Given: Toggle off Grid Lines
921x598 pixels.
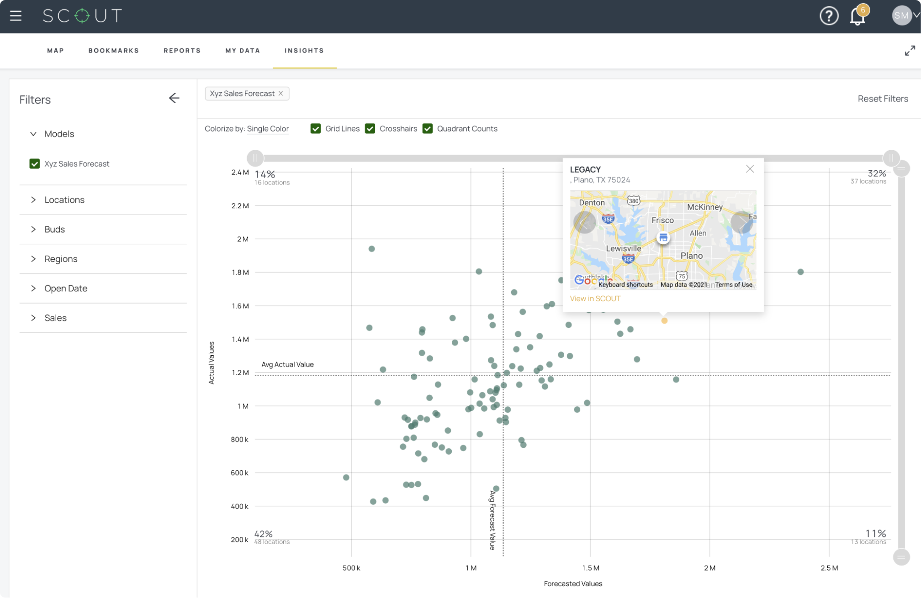Looking at the screenshot, I should point(316,129).
